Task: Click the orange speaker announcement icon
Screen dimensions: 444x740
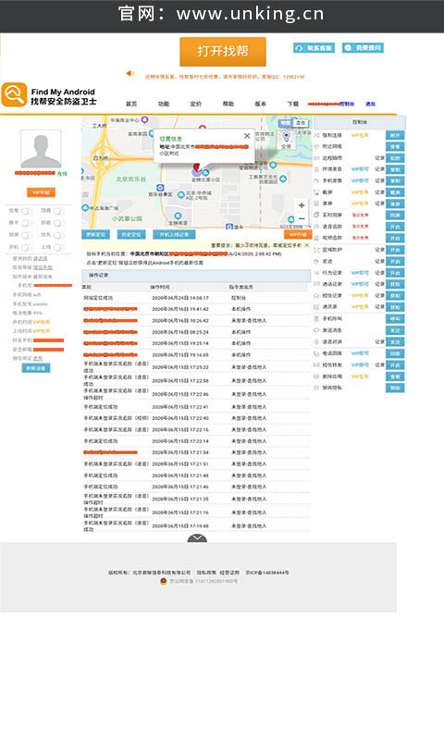Action: coord(129,73)
